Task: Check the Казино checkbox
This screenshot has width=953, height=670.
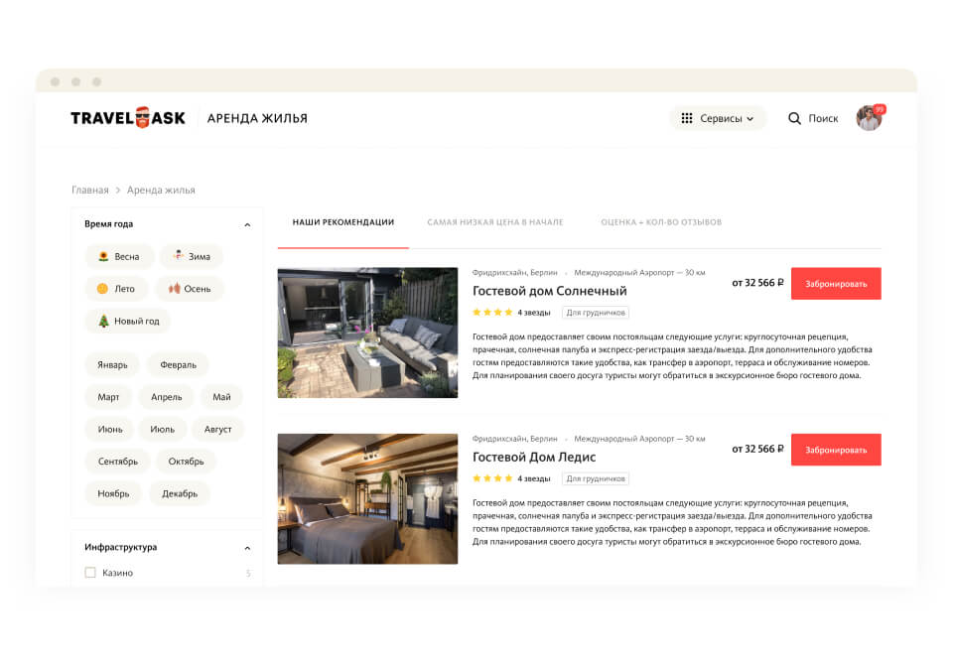Action: click(90, 573)
